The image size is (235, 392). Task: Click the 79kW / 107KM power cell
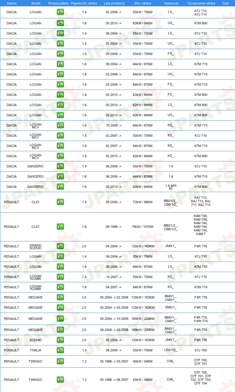coord(143,227)
